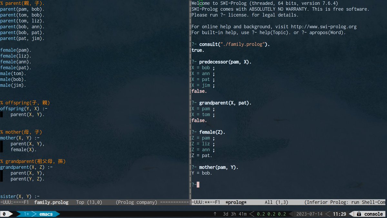Click the grandparent(X, pat). query

click(x=225, y=103)
